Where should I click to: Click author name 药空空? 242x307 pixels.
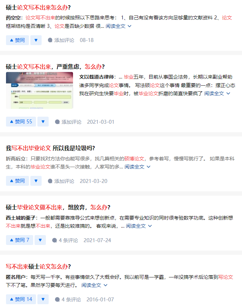click(x=13, y=18)
